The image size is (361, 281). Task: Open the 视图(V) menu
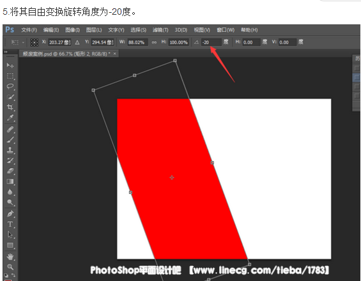(x=202, y=30)
